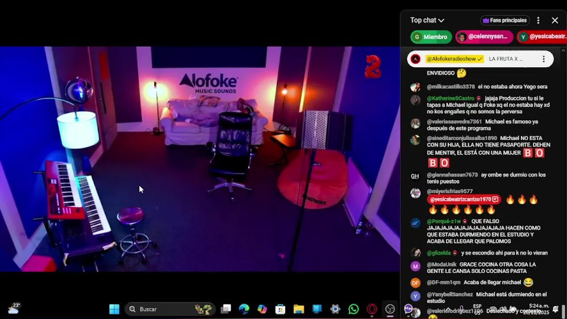
Task: Open WhatsApp from the taskbar
Action: coord(353,309)
